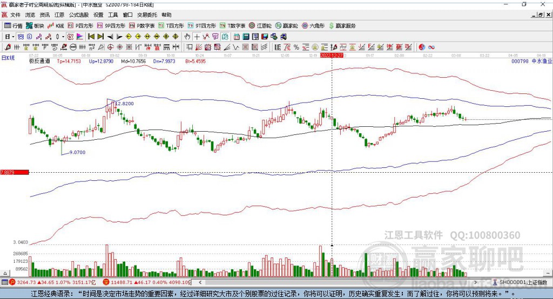Open the 工具 menu
The image size is (553, 299).
click(x=113, y=15)
